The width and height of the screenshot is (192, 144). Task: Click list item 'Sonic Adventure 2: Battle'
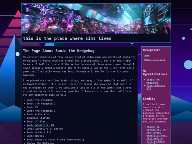coord(44,129)
